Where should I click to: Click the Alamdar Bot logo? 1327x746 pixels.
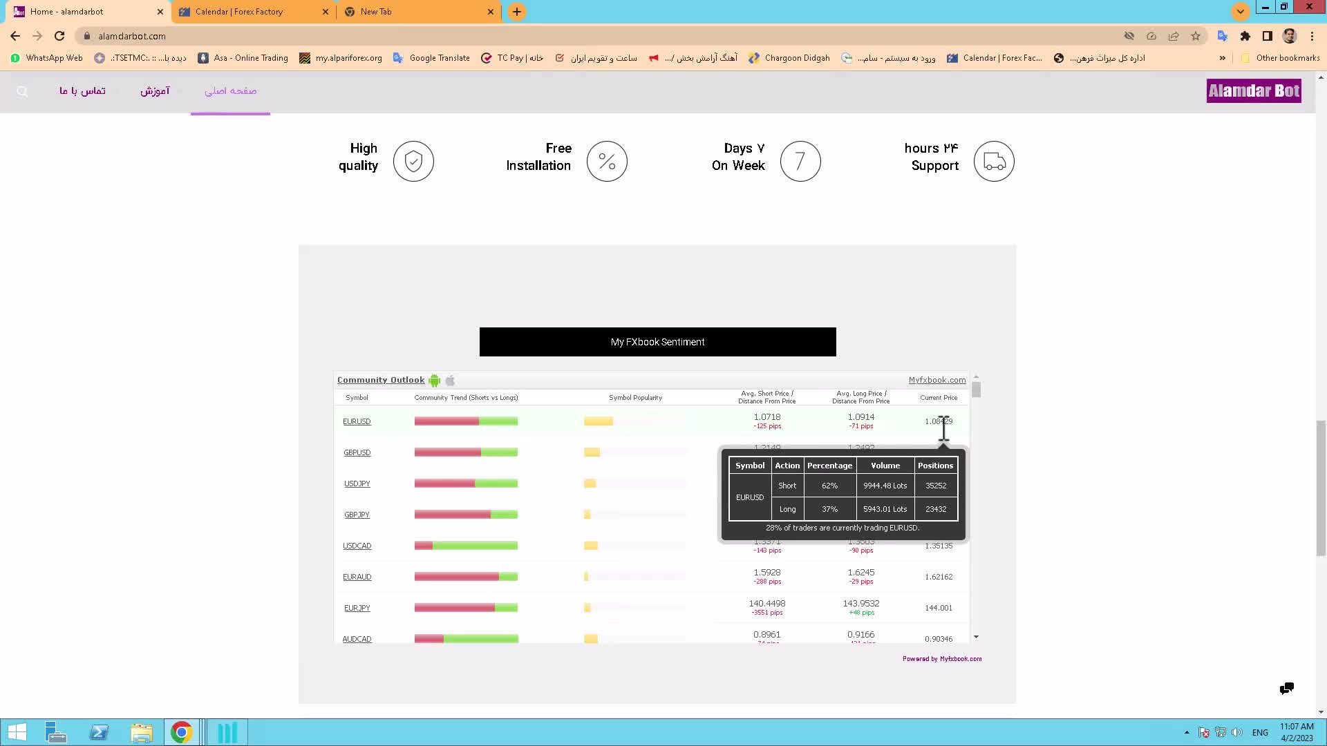(1253, 91)
